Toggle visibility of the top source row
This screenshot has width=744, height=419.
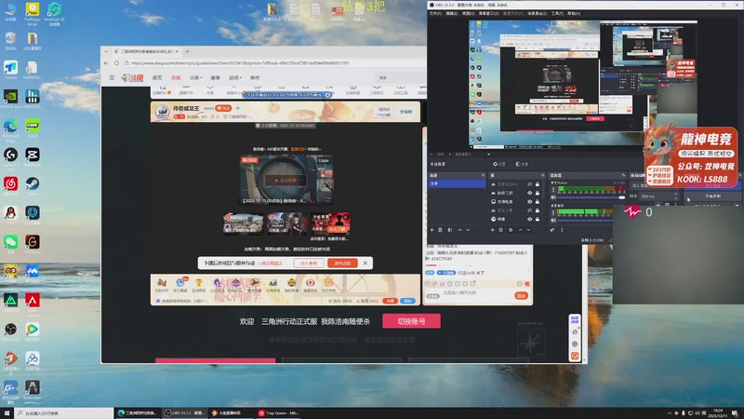coord(529,183)
